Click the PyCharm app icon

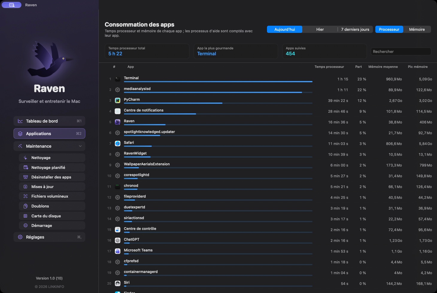(118, 100)
